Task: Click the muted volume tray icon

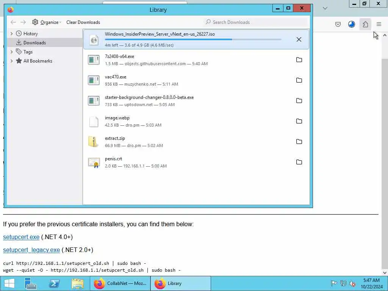Action: point(352,283)
